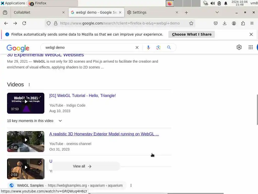Go back to the previous page
The width and height of the screenshot is (258, 194).
(6, 23)
